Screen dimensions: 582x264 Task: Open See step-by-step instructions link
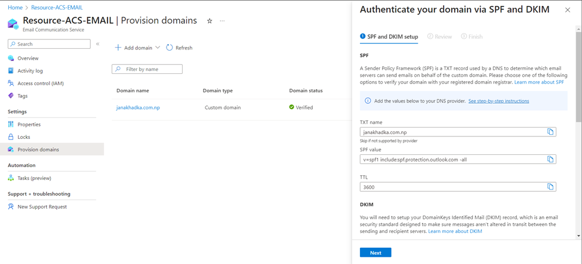[x=498, y=101]
